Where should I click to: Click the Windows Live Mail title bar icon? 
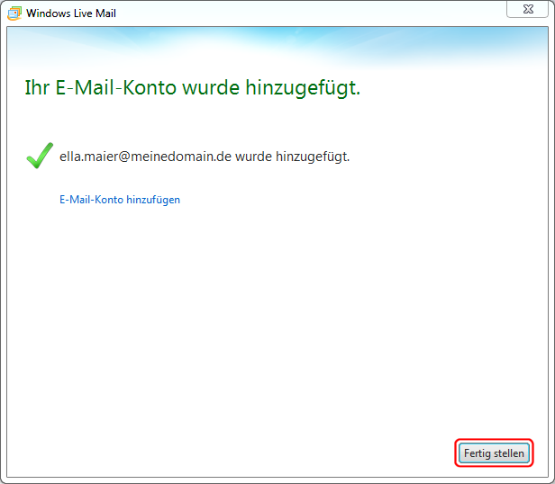coord(14,13)
